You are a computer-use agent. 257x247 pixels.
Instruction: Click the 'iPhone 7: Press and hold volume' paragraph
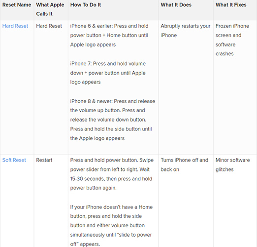tap(108, 73)
